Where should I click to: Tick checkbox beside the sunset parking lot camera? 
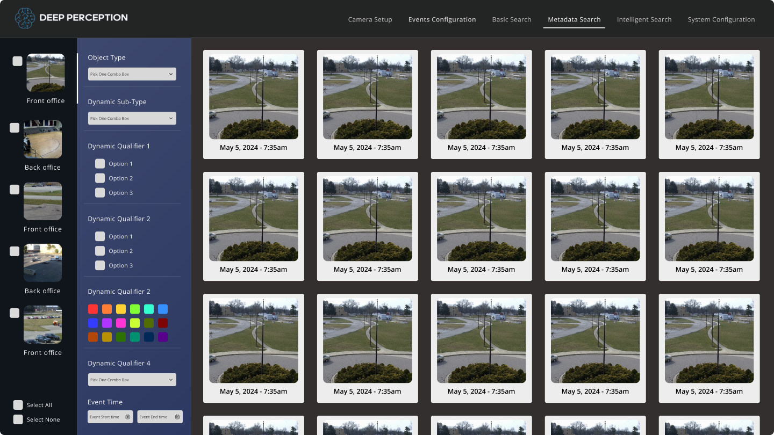pyautogui.click(x=15, y=251)
